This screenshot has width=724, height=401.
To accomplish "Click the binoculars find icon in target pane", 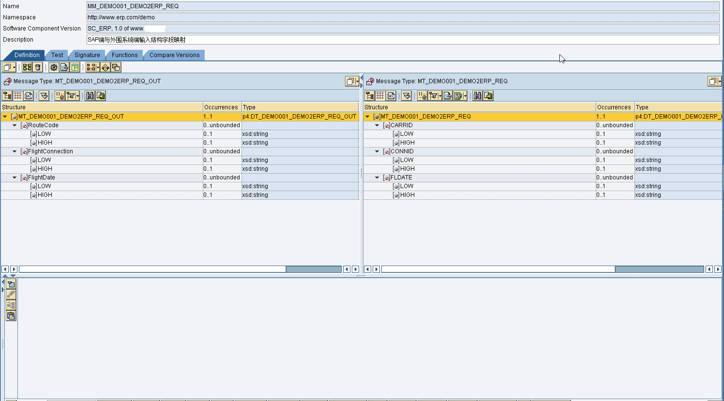I will pos(478,96).
